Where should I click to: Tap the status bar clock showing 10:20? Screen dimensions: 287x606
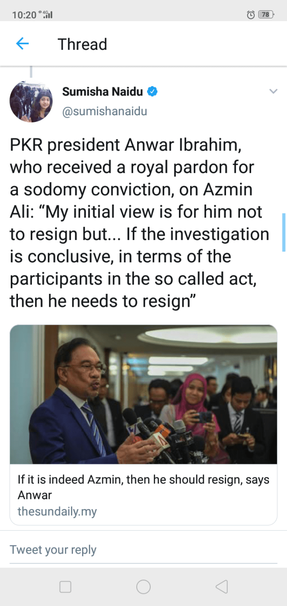(24, 15)
